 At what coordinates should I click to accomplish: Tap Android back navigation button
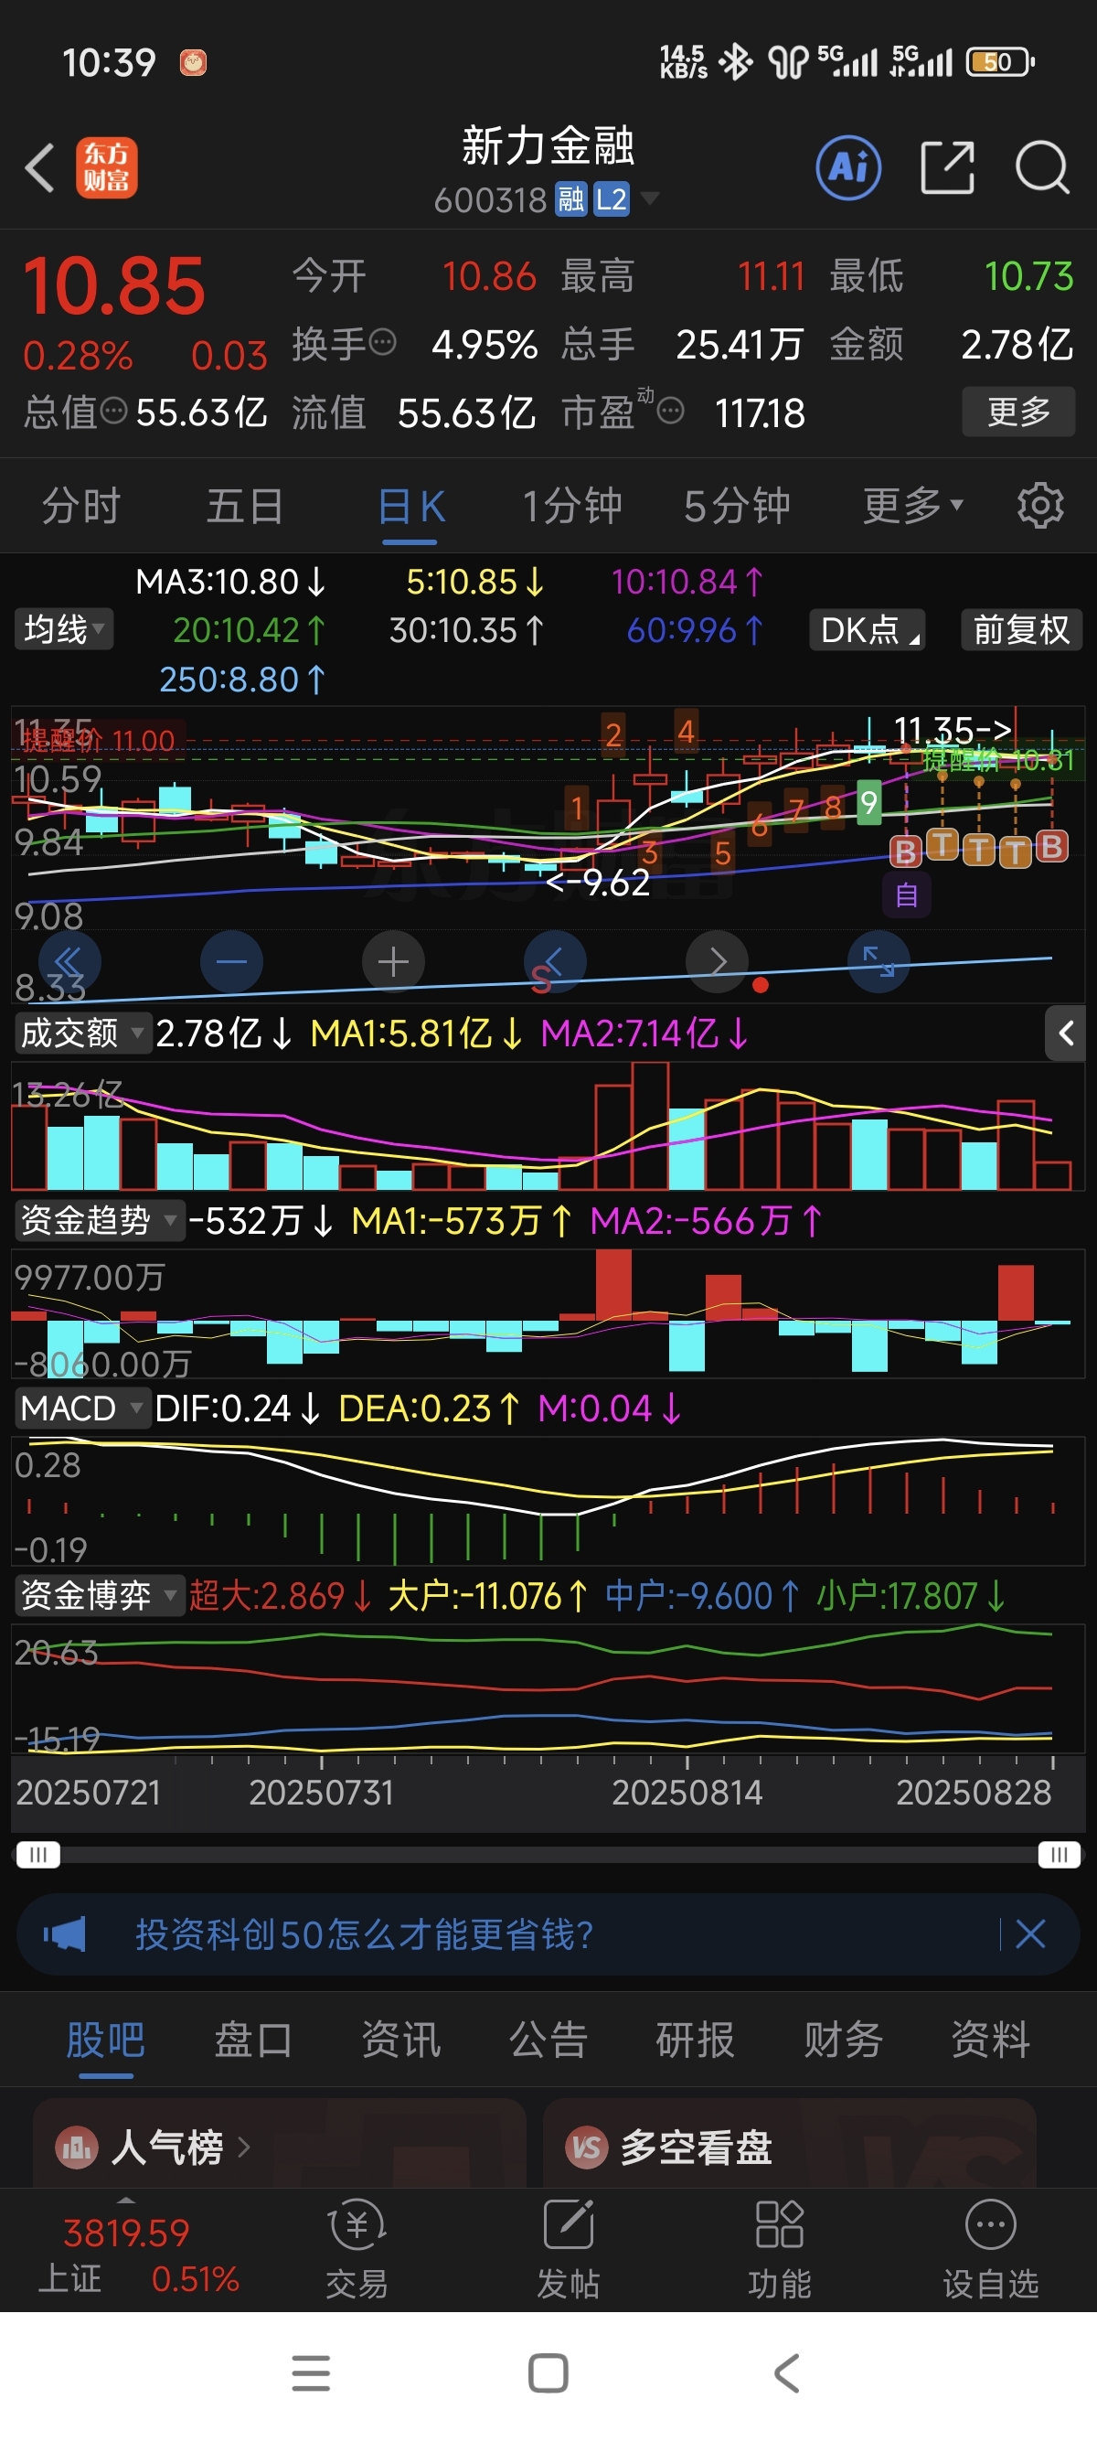click(786, 2373)
